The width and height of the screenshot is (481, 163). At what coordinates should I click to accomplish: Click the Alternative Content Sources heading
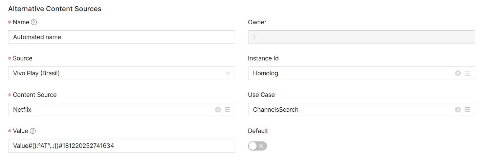pyautogui.click(x=55, y=9)
